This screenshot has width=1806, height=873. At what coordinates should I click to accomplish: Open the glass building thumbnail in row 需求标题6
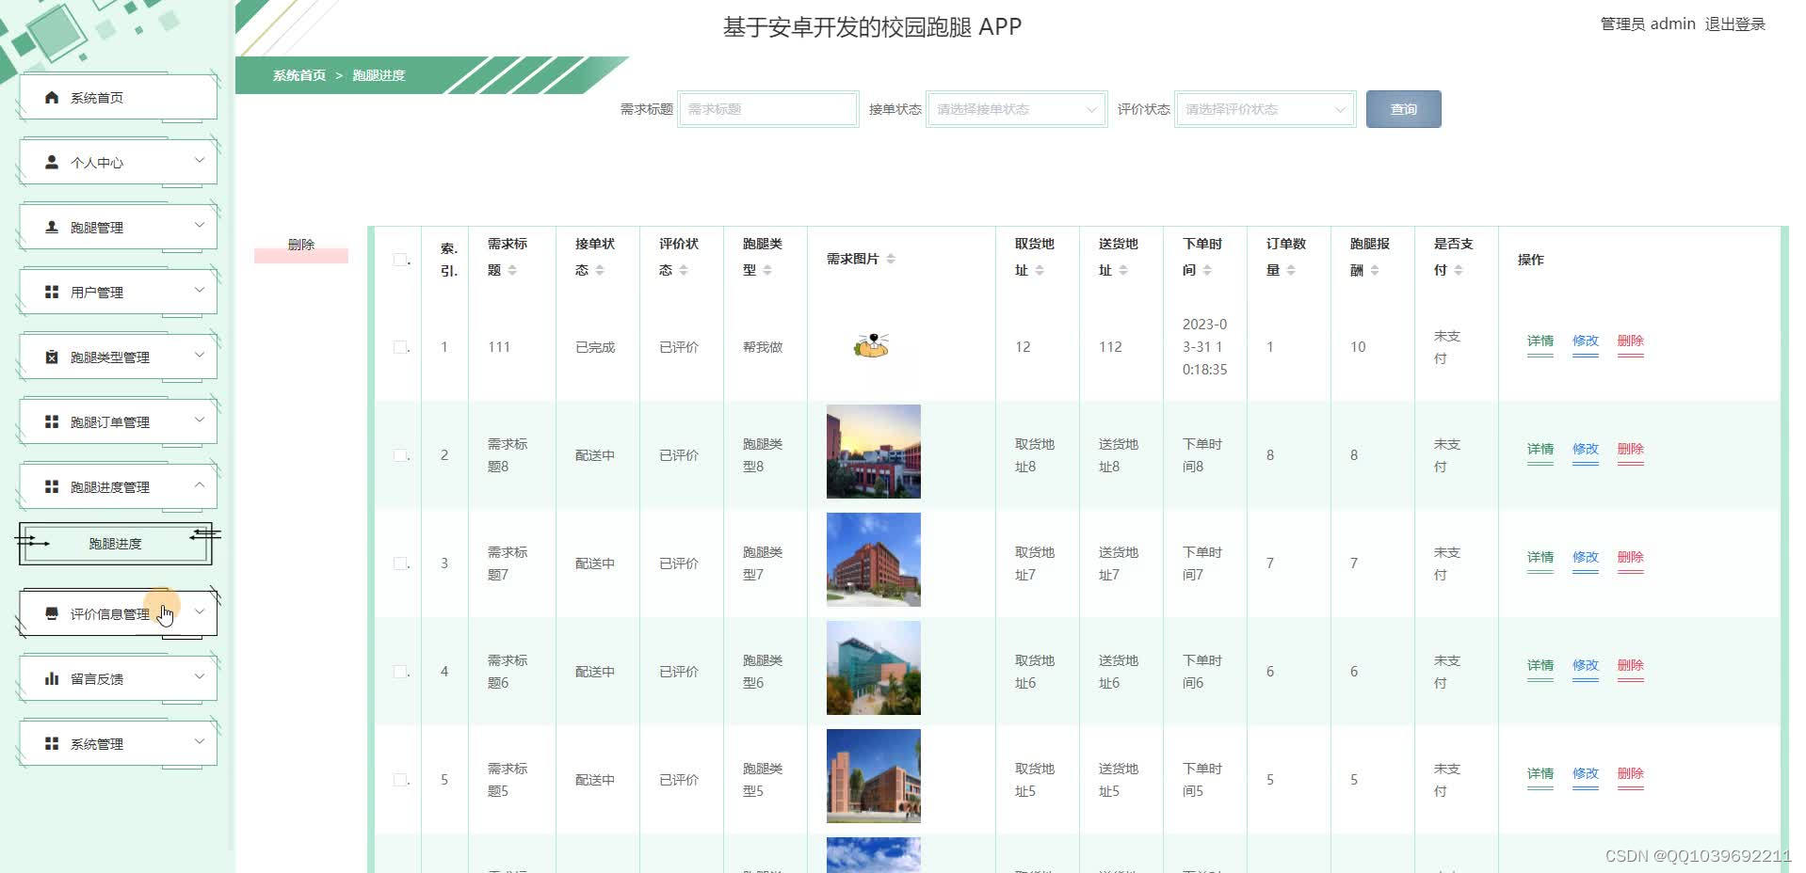[x=874, y=668]
